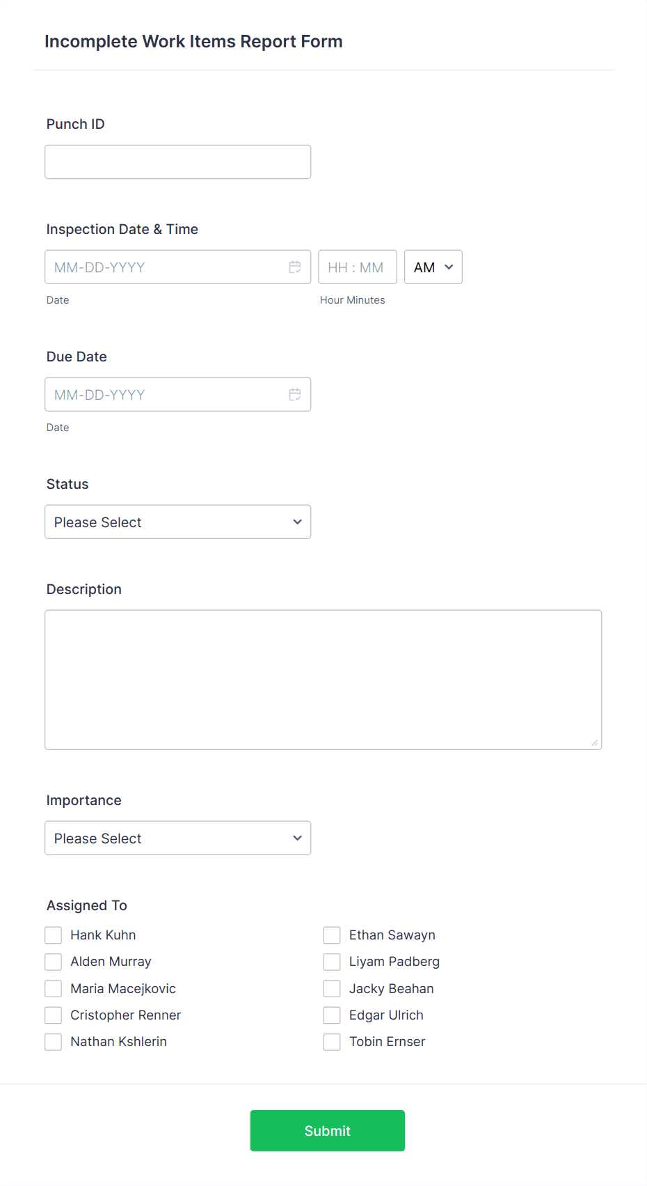Click the Due Date calendar icon
This screenshot has width=647, height=1186.
click(x=294, y=394)
